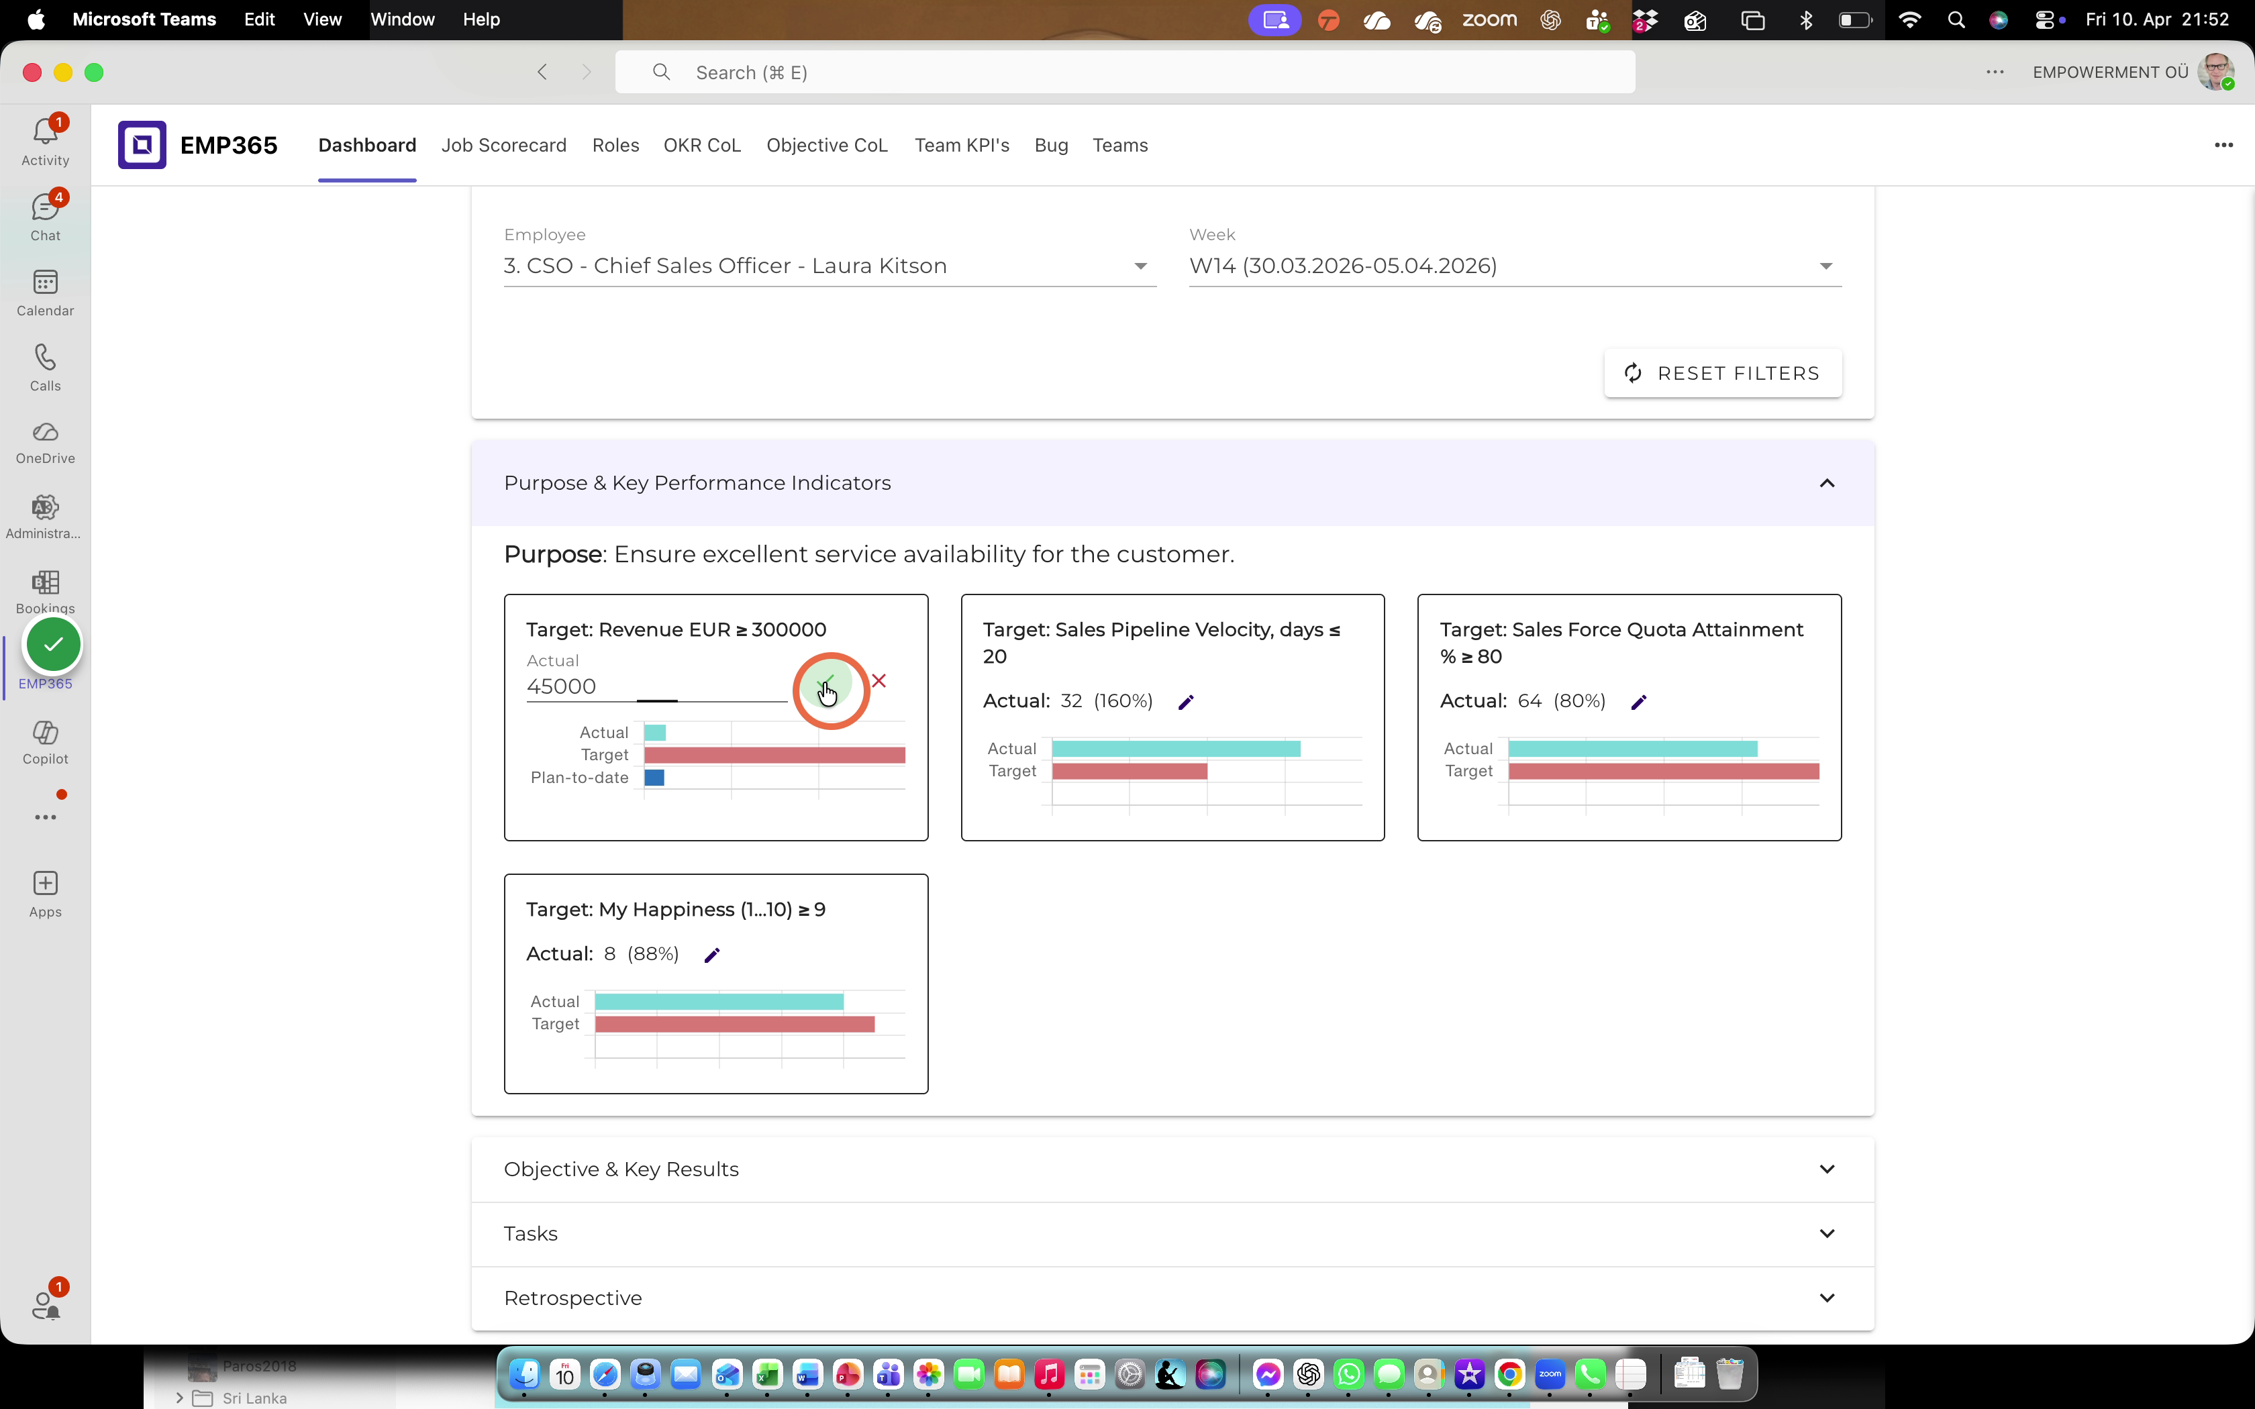Click the Revenue Actual input field

pos(656,687)
